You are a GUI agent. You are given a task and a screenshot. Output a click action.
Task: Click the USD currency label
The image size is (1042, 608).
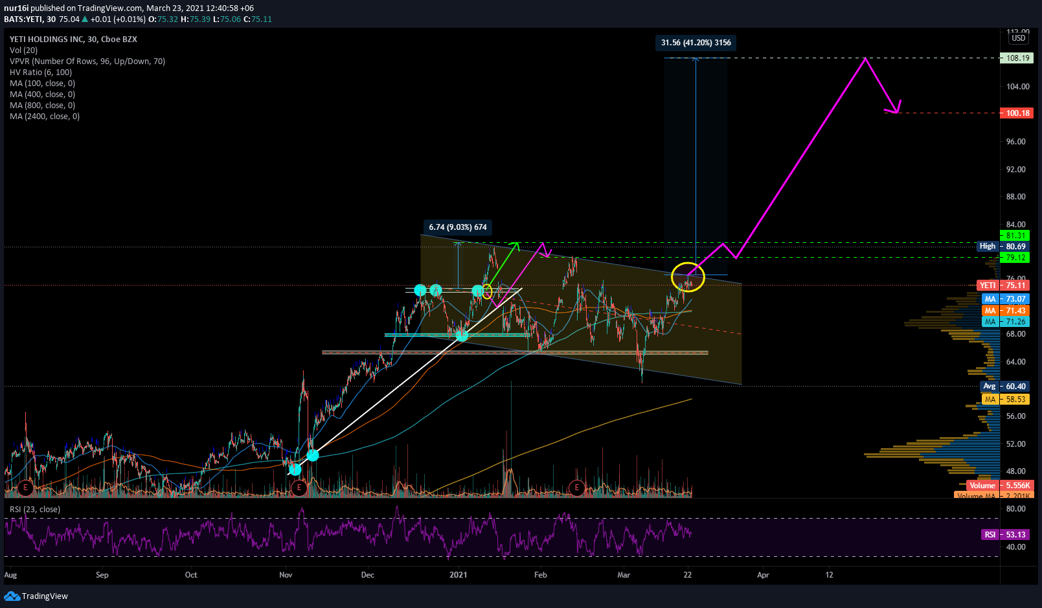[x=1019, y=38]
